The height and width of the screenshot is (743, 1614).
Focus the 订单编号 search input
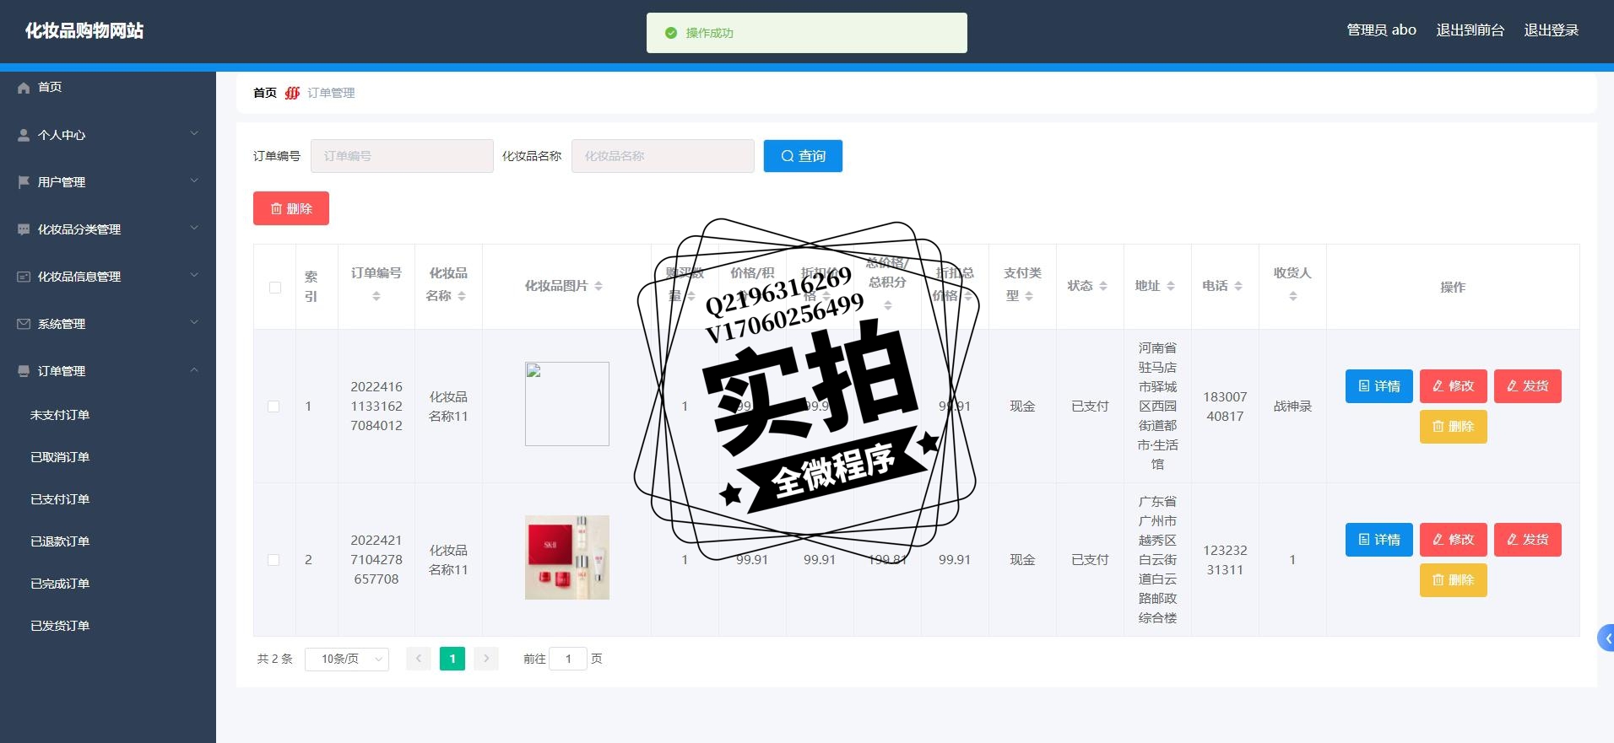[x=402, y=156]
